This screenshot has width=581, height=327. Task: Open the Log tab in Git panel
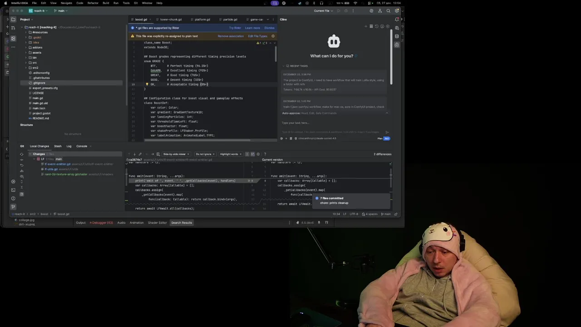[x=69, y=146]
